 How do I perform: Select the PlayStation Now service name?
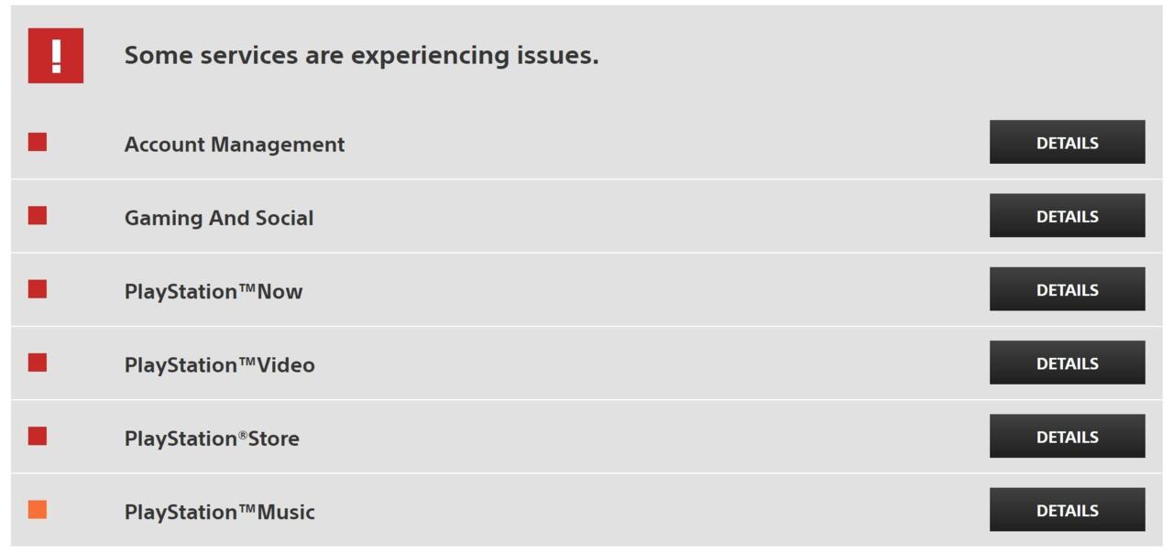pos(214,291)
